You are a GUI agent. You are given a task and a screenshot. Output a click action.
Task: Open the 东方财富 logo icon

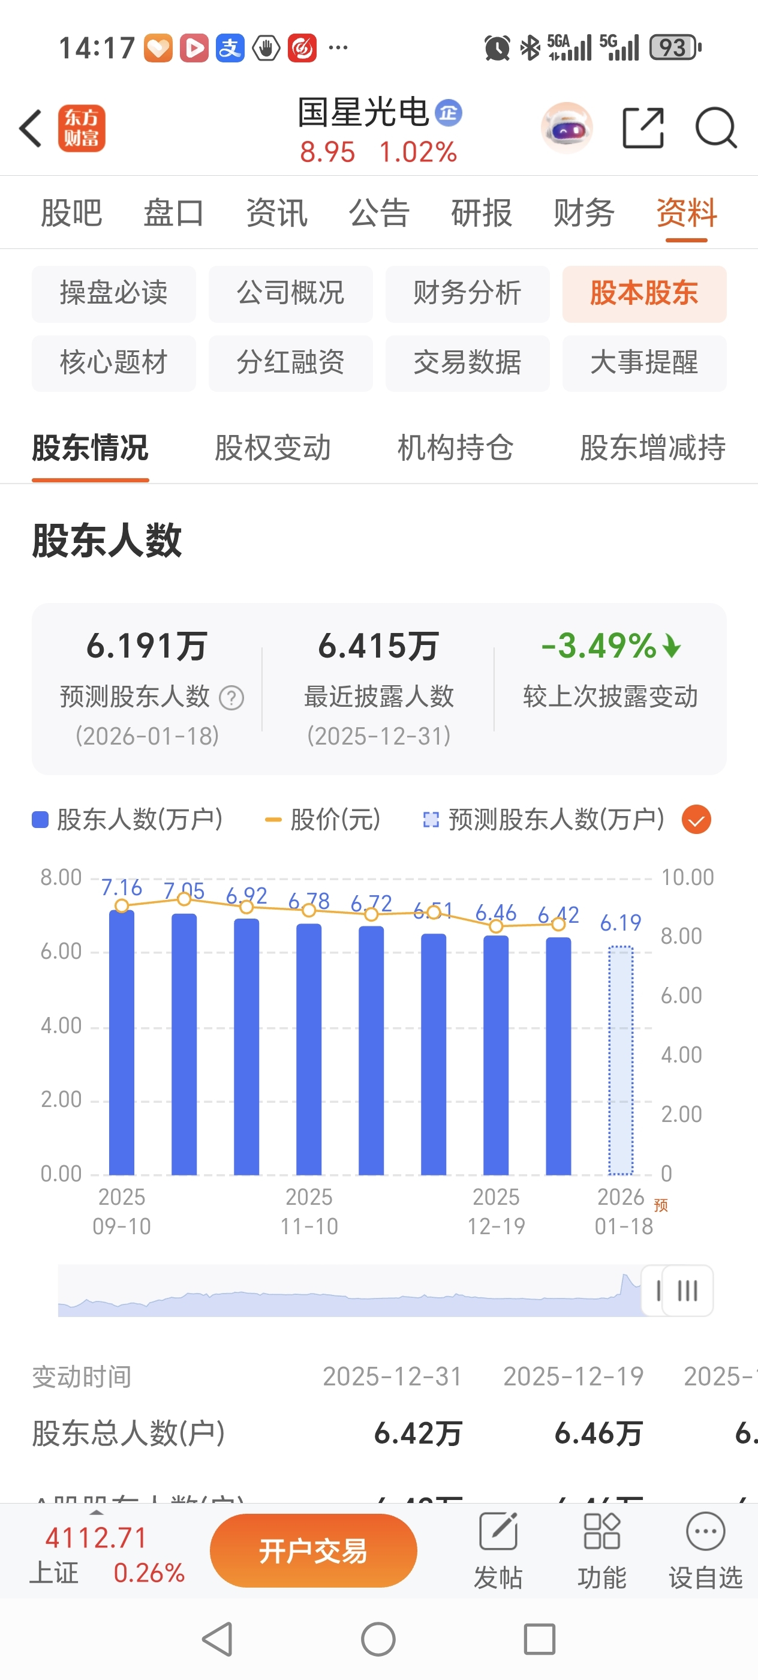pyautogui.click(x=82, y=128)
